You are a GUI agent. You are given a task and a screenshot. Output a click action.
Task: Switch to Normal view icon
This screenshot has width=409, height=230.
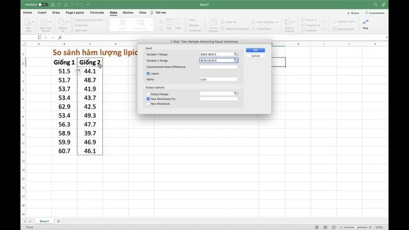click(317, 227)
